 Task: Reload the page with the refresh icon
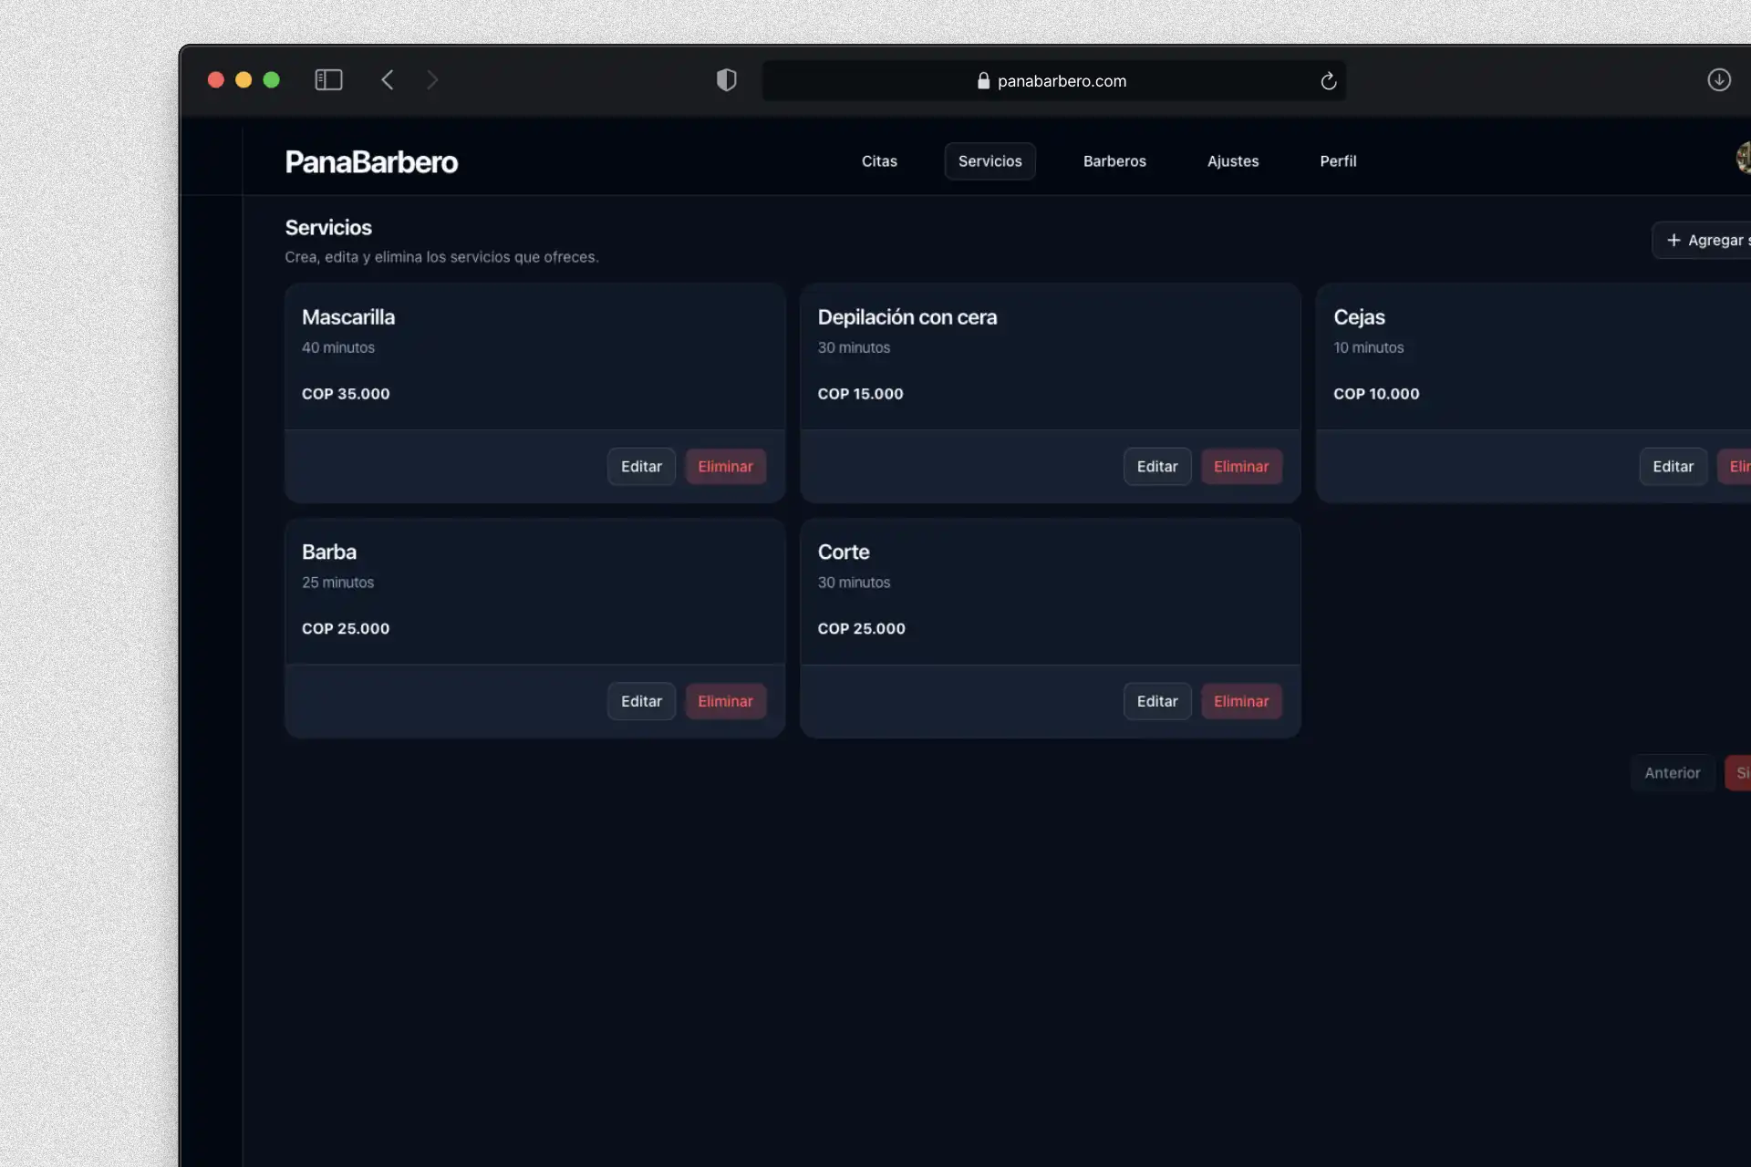point(1328,81)
